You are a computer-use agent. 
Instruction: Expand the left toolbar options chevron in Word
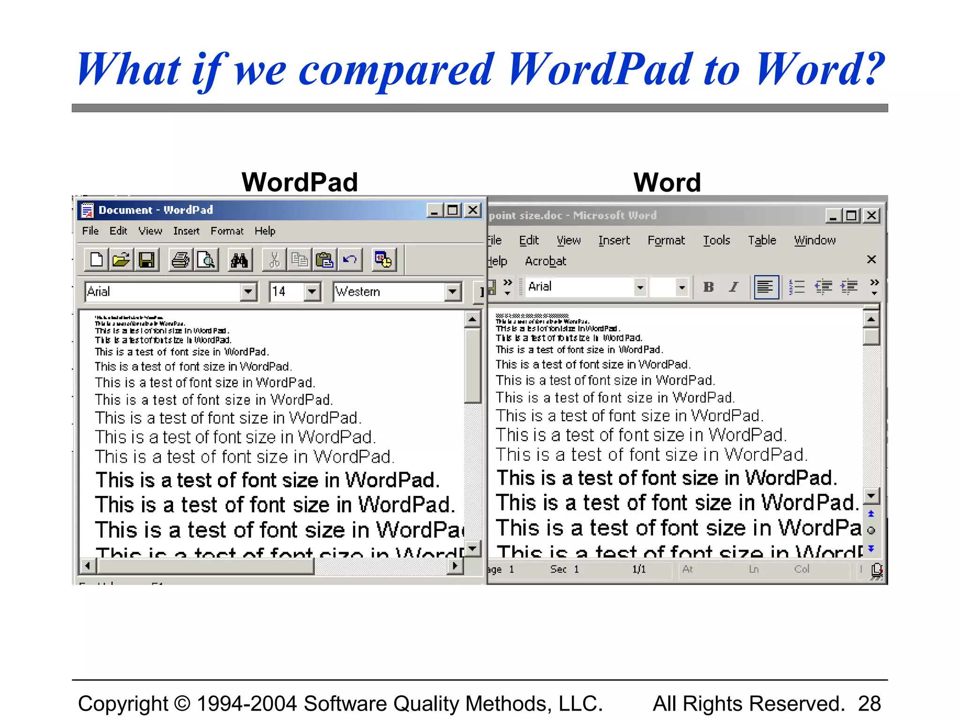pos(508,287)
